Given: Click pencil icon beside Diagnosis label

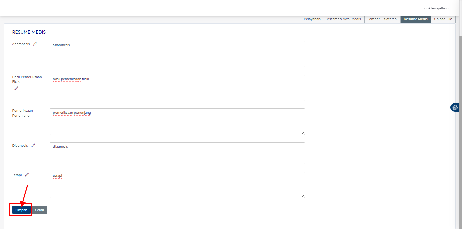Looking at the screenshot, I should [x=33, y=145].
